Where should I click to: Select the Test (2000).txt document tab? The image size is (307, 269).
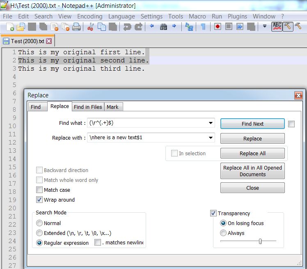coord(27,41)
